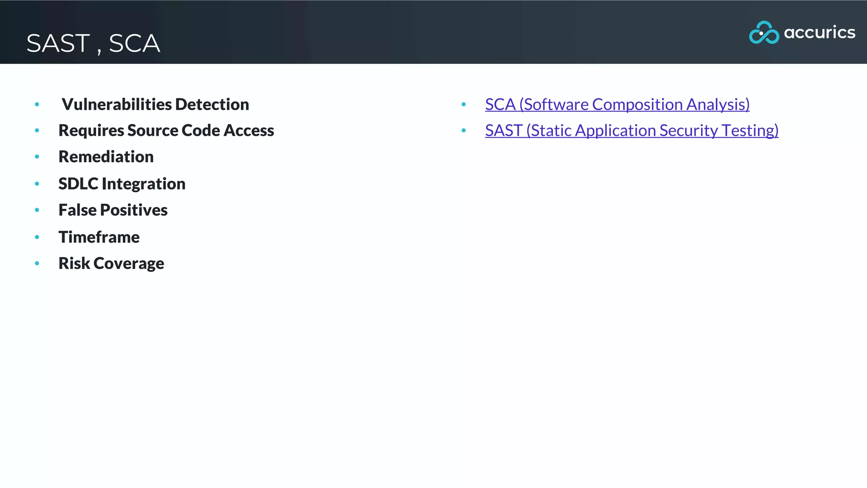Image resolution: width=867 pixels, height=488 pixels.
Task: Open the SCA (Software Composition Analysis) link
Action: pyautogui.click(x=617, y=104)
